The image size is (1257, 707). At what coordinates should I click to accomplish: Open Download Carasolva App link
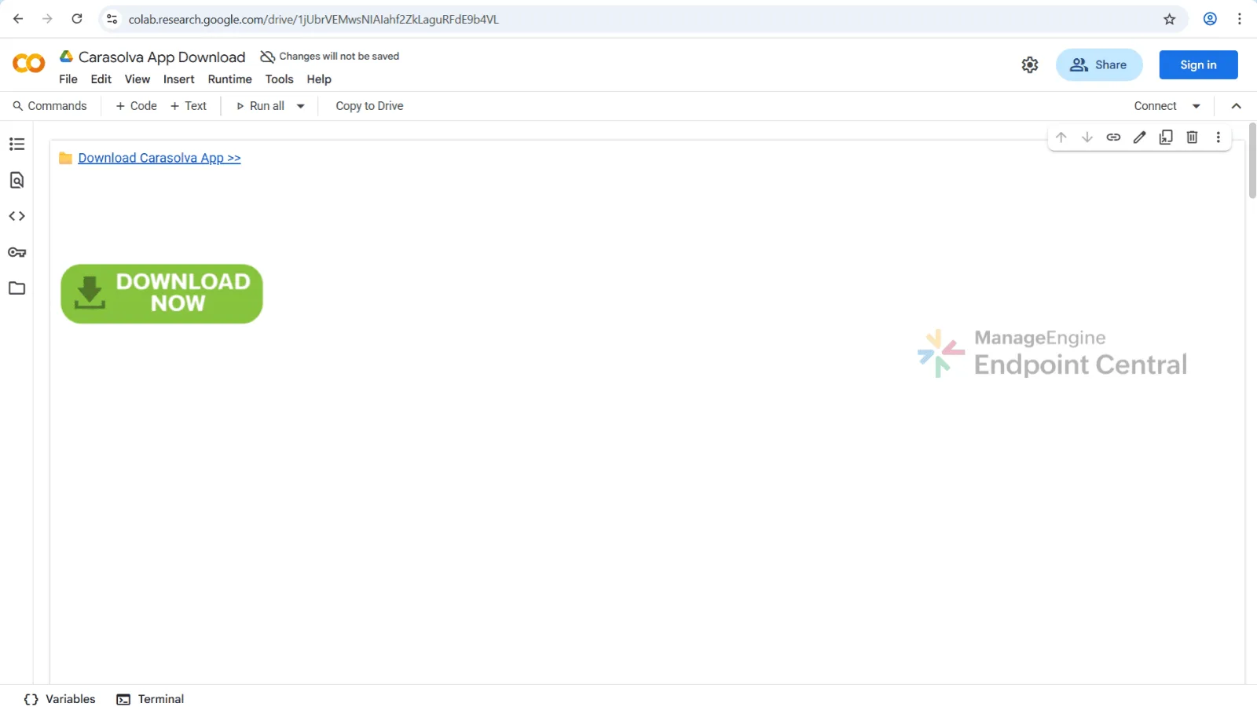pos(159,158)
